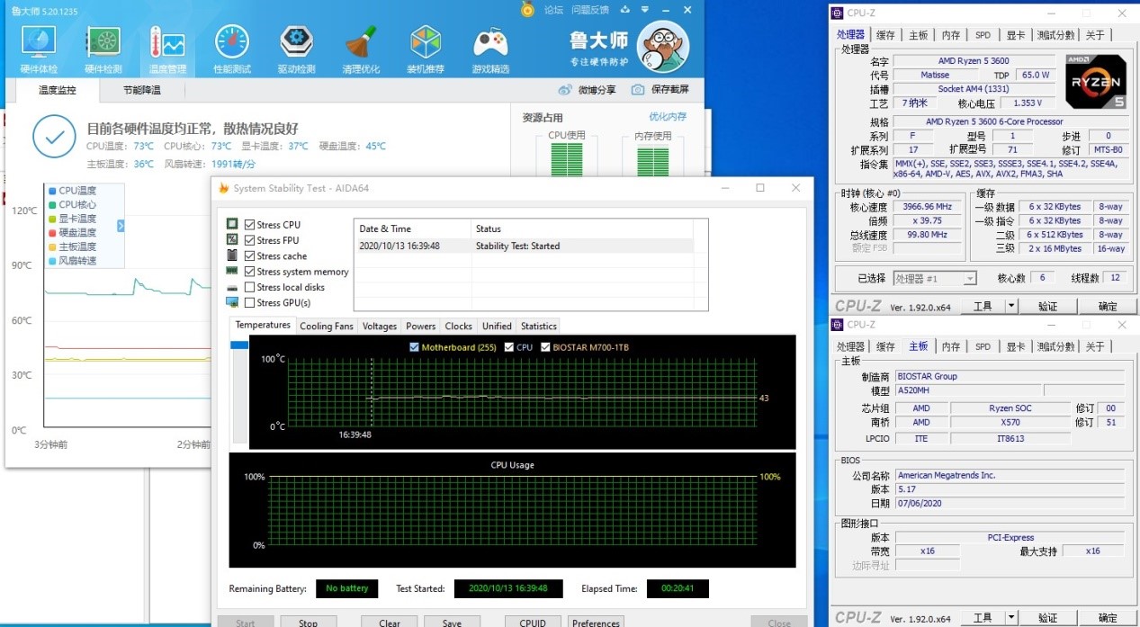Click the RAM stick icon beside Stress system memory
The width and height of the screenshot is (1140, 627).
(232, 271)
